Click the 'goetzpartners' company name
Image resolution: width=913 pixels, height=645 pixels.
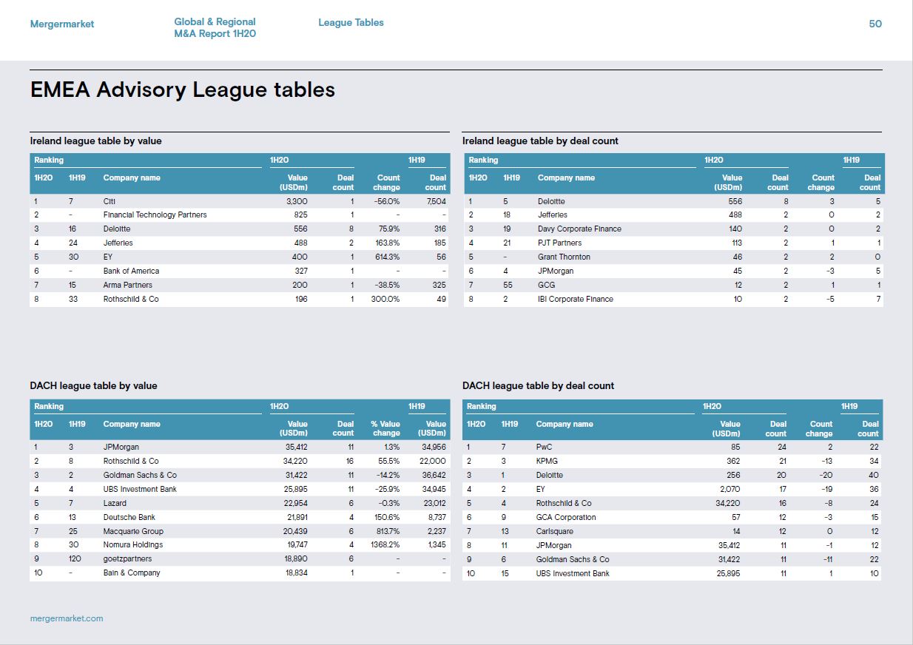click(x=127, y=558)
